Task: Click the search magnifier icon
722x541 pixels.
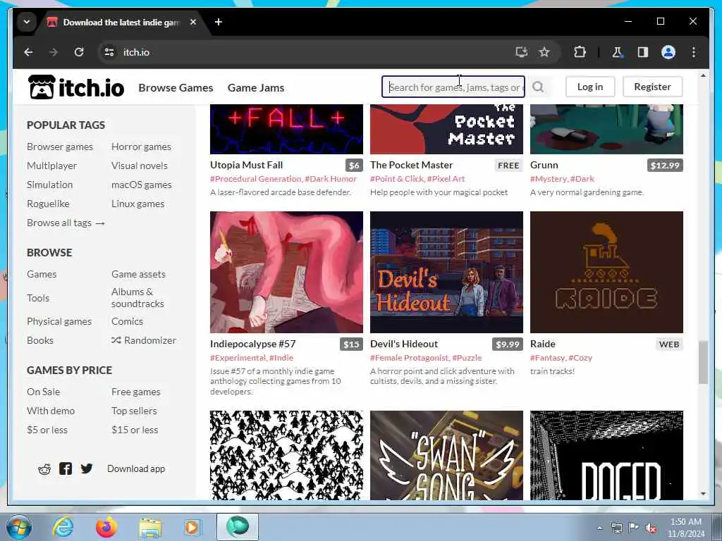Action: pyautogui.click(x=538, y=87)
